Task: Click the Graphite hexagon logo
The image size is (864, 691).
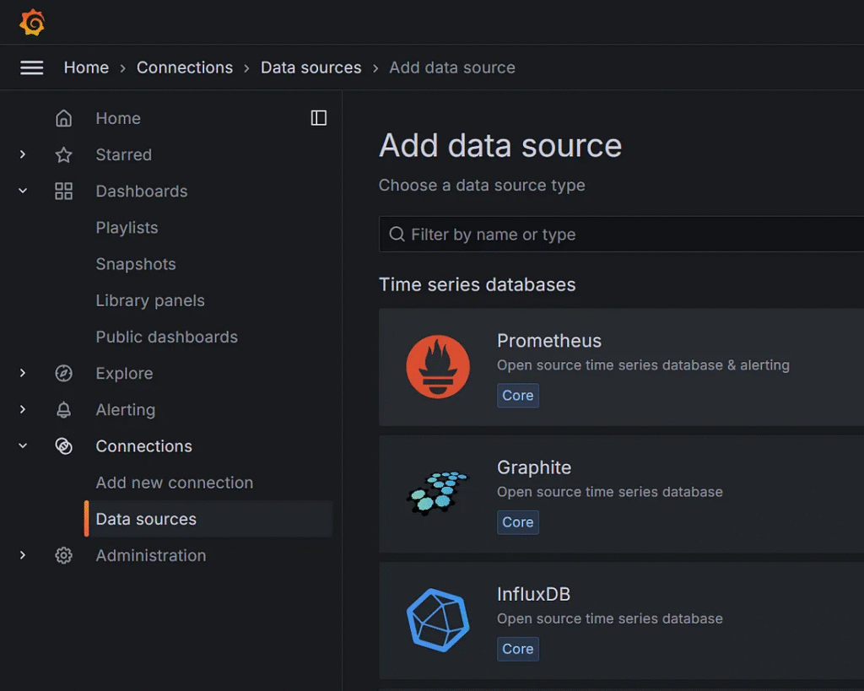Action: pos(438,494)
